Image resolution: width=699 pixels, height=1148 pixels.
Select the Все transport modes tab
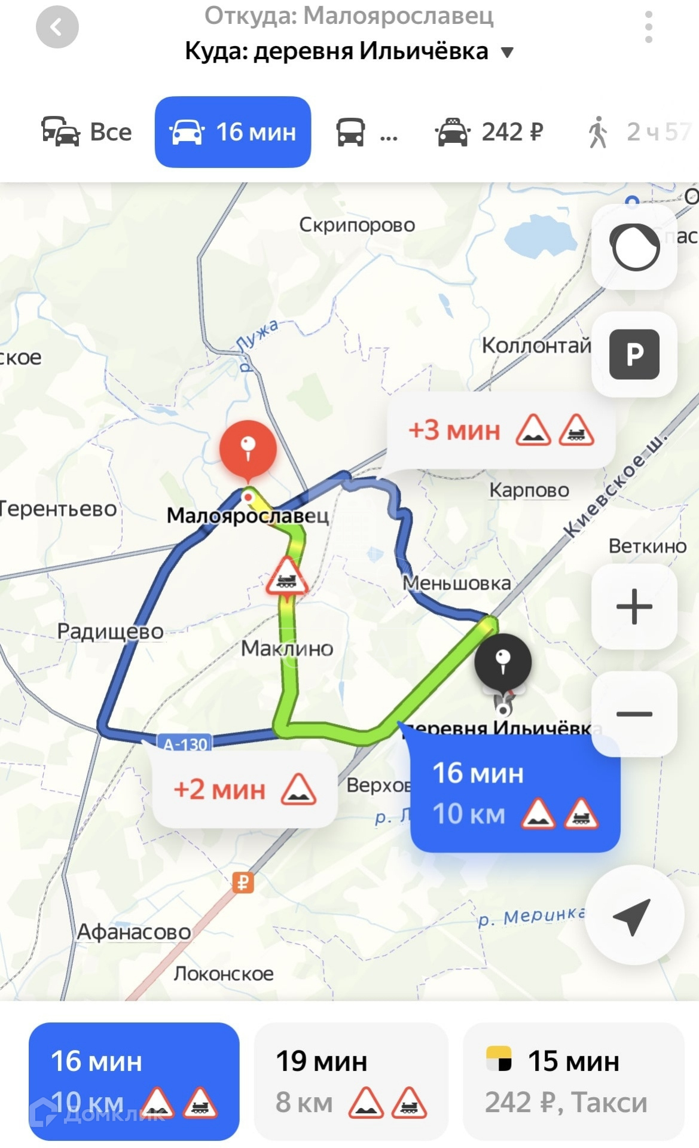(87, 132)
